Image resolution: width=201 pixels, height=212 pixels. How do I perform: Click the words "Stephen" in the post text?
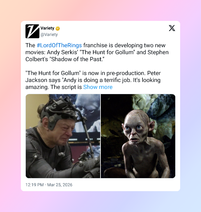158,52
